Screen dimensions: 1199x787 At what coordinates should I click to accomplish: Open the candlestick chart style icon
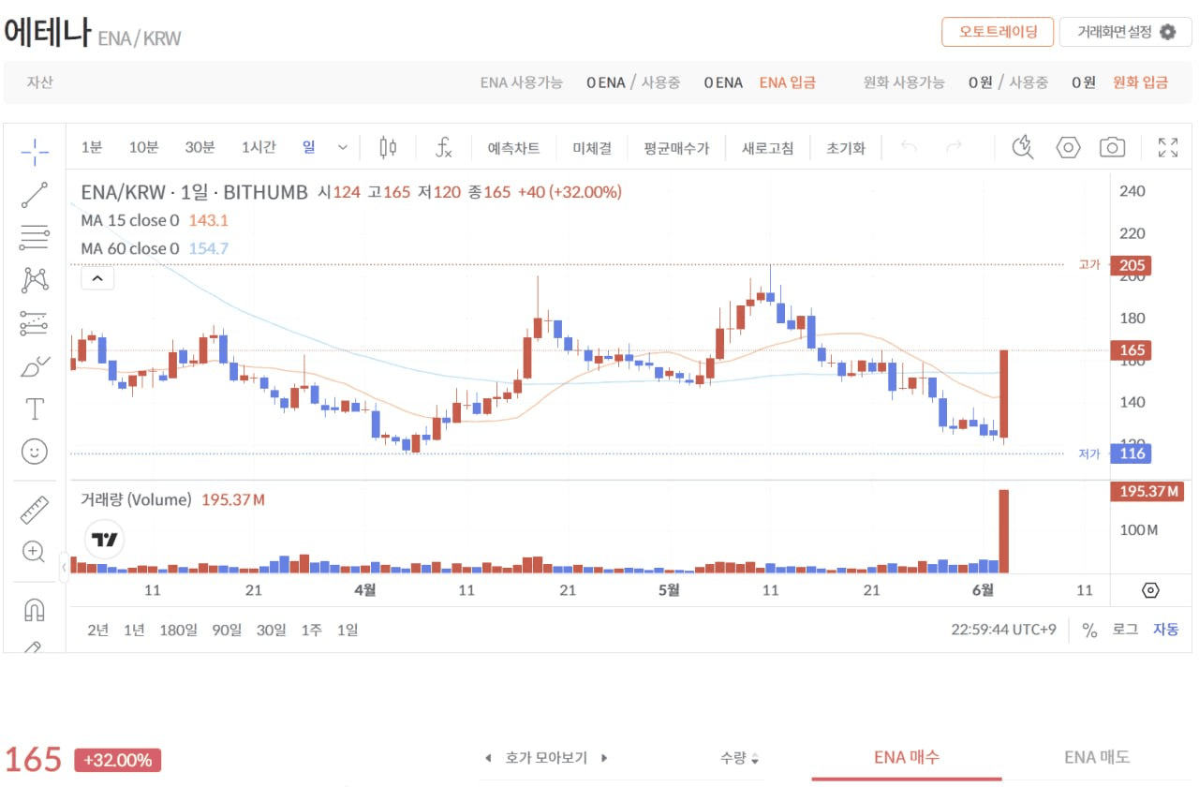click(388, 147)
